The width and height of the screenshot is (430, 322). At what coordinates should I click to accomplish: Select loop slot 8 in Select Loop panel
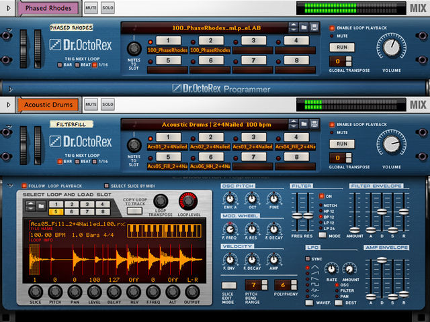103,212
